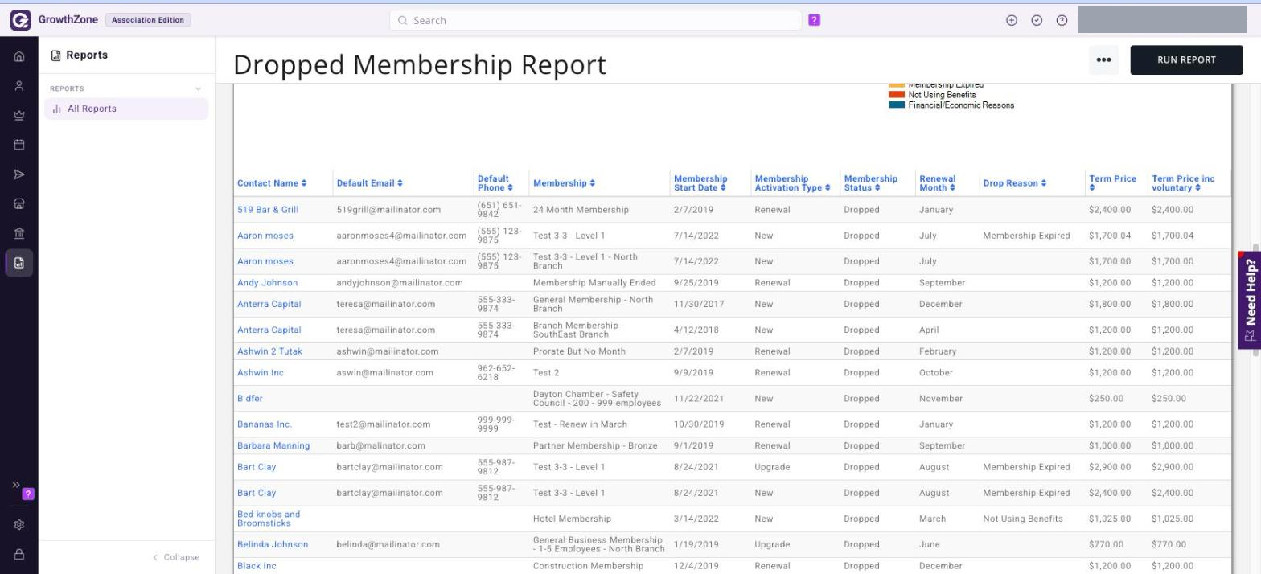Open the Ashwin 2 Tutak contact link
Image resolution: width=1261 pixels, height=574 pixels.
point(269,351)
